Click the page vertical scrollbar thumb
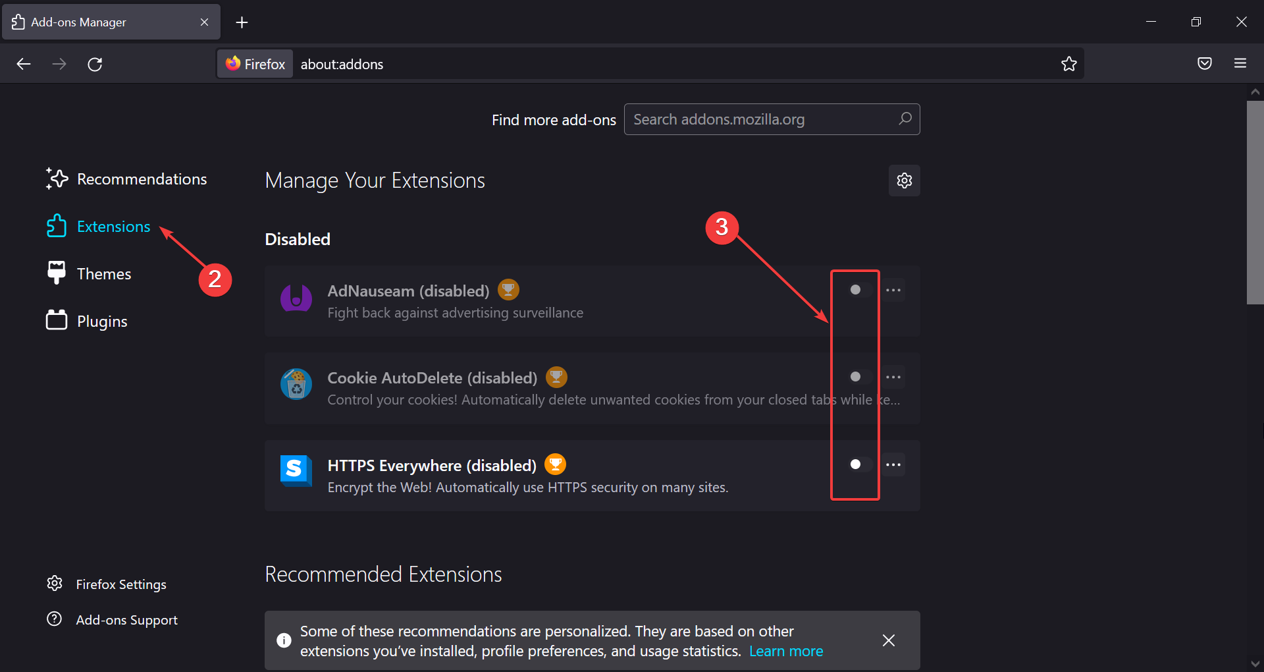Screen dimensions: 1264x672 click(1255, 202)
